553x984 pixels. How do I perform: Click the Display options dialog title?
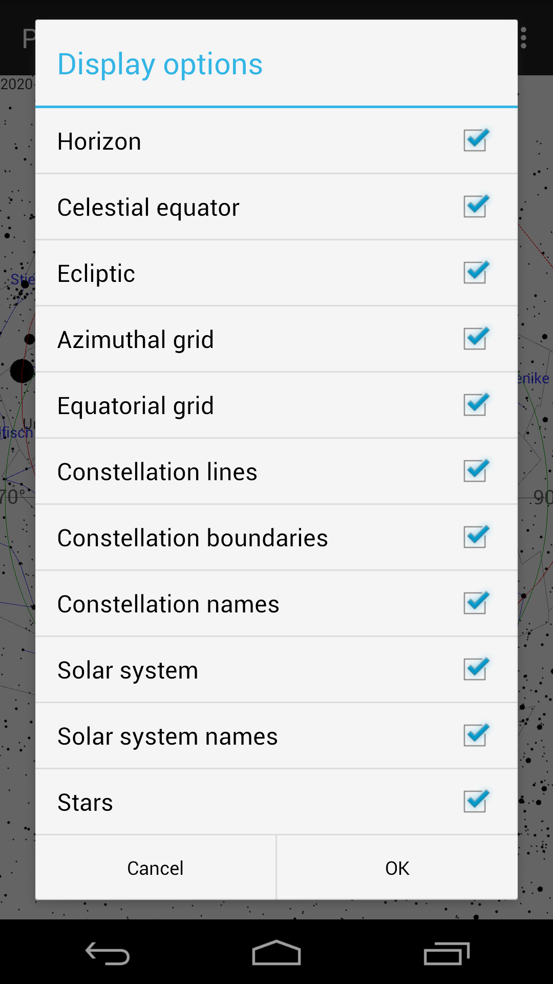160,65
